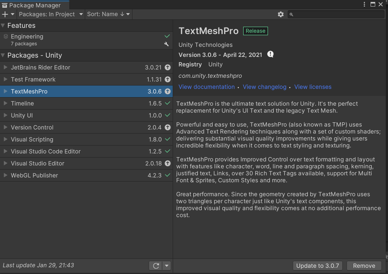Click Version 3.0.6 - April 22, 2021 text
388x274 pixels.
(x=220, y=55)
